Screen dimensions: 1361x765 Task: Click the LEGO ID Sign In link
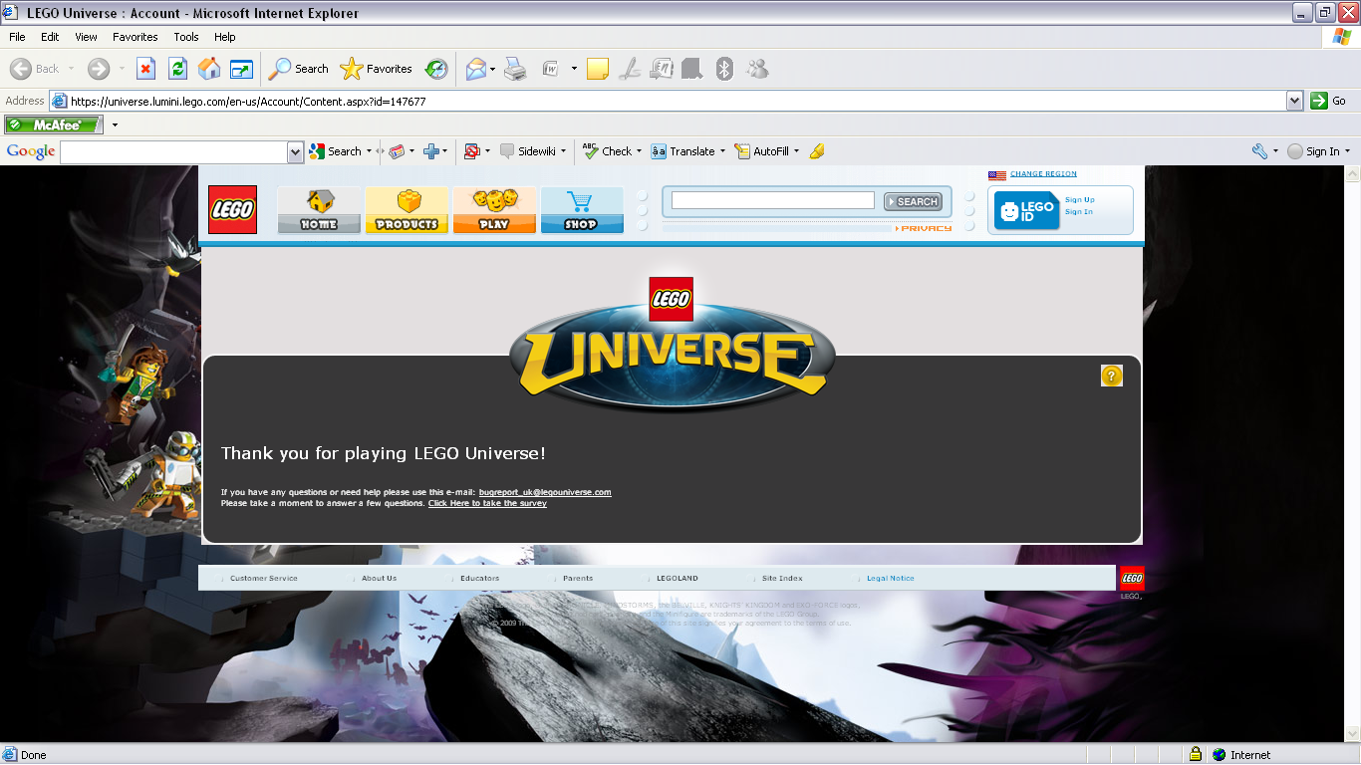coord(1078,212)
